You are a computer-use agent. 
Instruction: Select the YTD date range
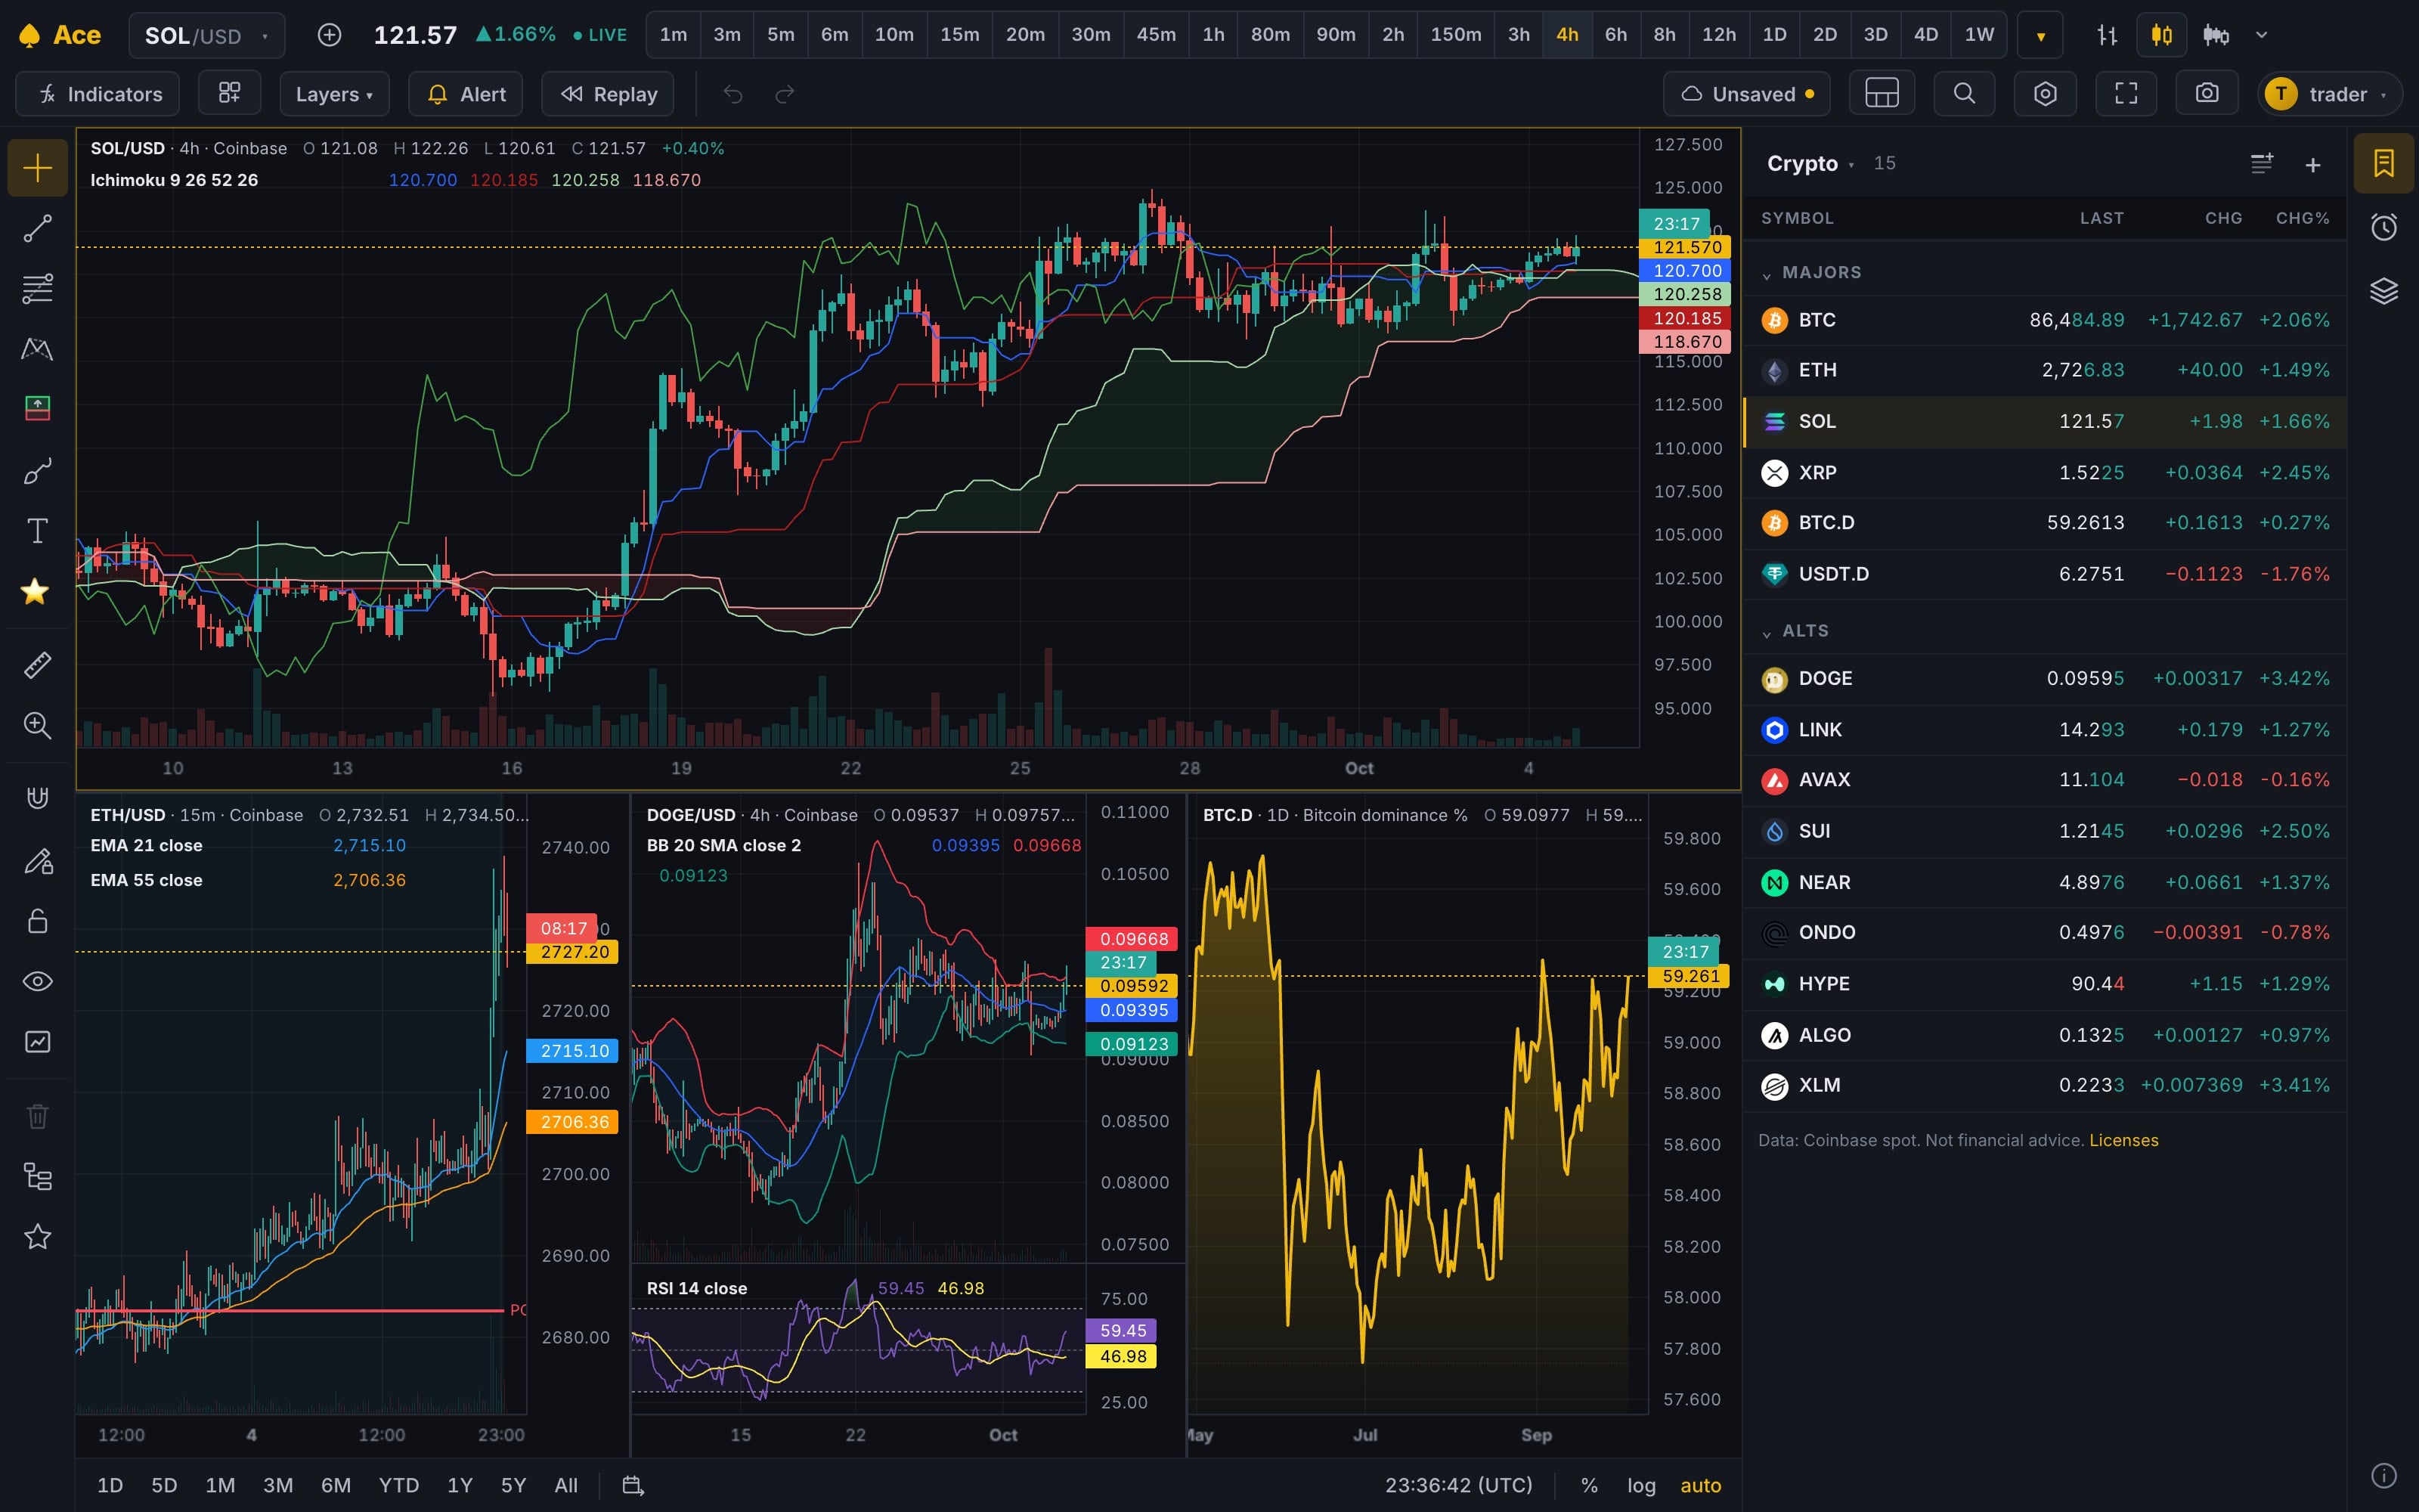pyautogui.click(x=399, y=1485)
